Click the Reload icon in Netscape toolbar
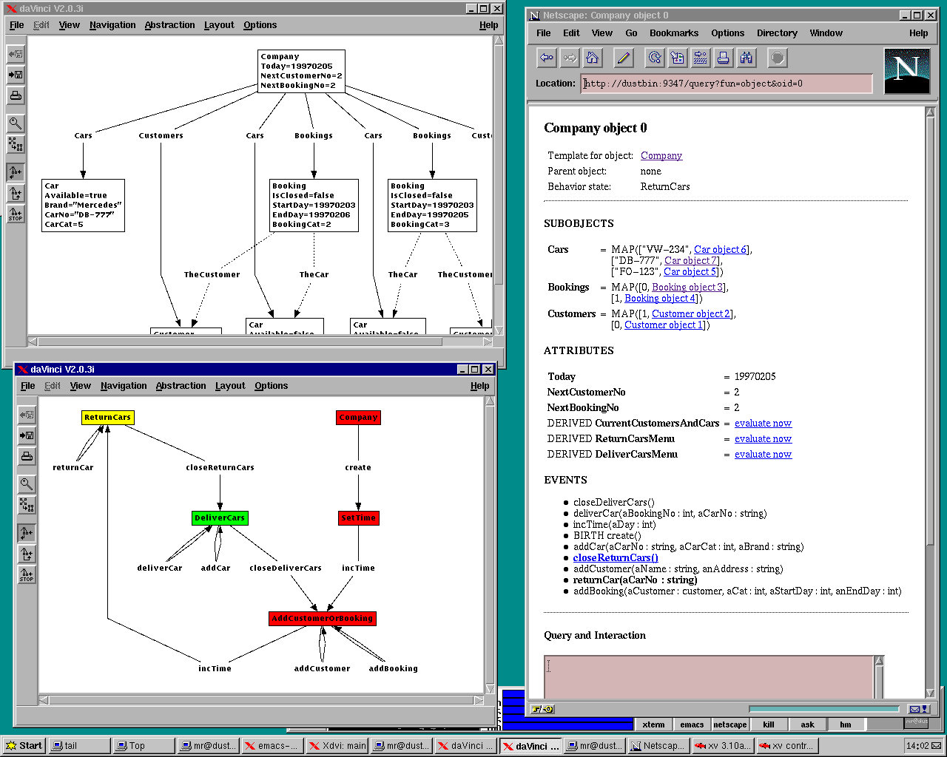 coord(654,58)
